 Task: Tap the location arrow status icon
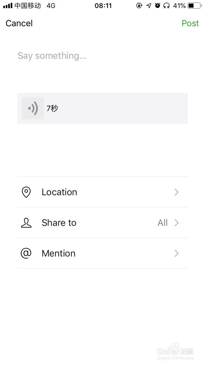point(149,6)
